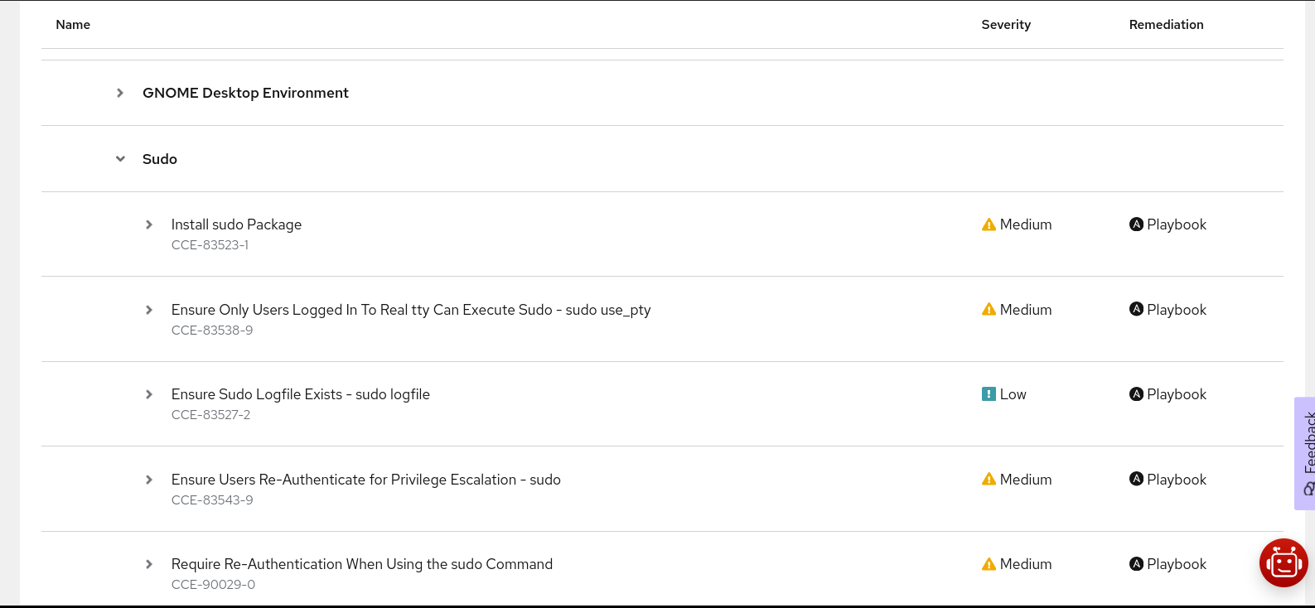
Task: Click the Medium warning icon for Install sudo Package
Action: [x=989, y=224]
